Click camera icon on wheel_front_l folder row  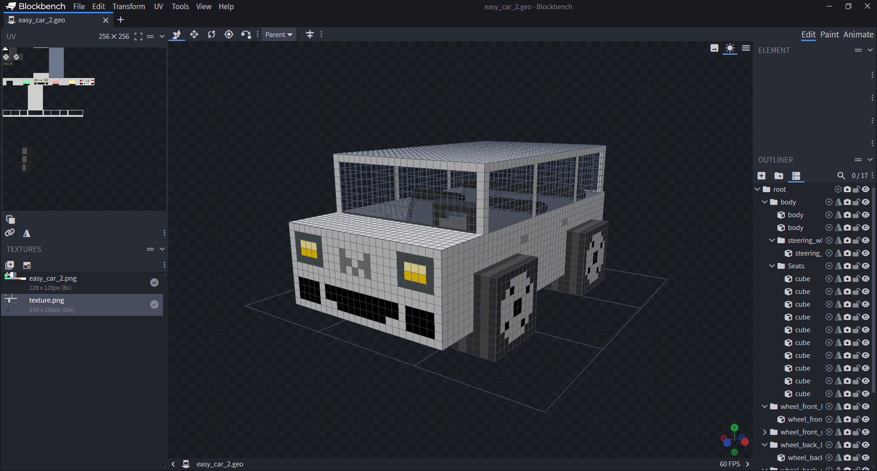click(x=847, y=407)
